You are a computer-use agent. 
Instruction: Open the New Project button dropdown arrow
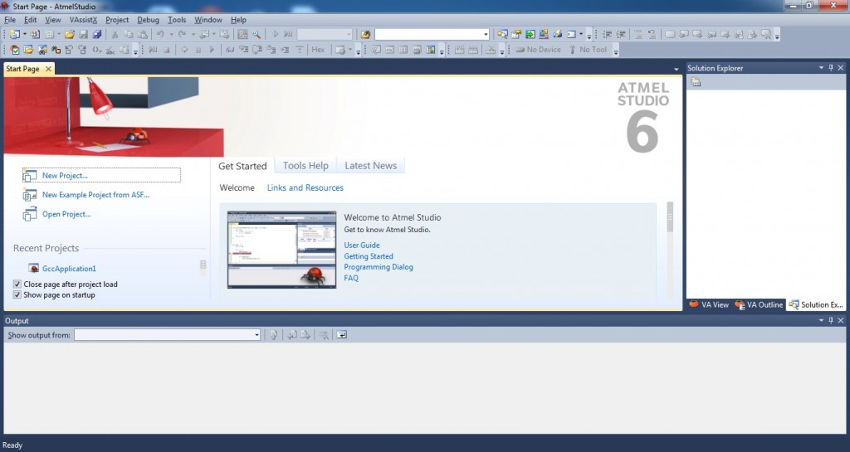coord(26,35)
